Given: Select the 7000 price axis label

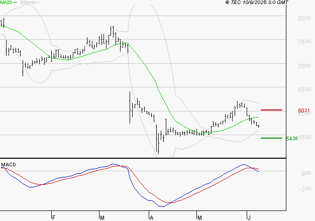Looking at the screenshot, I should pos(304,66).
